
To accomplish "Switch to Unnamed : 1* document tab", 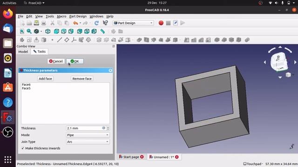I will pos(164,157).
